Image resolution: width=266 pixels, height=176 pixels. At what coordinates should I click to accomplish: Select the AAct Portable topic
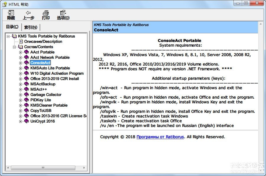(x=42, y=52)
